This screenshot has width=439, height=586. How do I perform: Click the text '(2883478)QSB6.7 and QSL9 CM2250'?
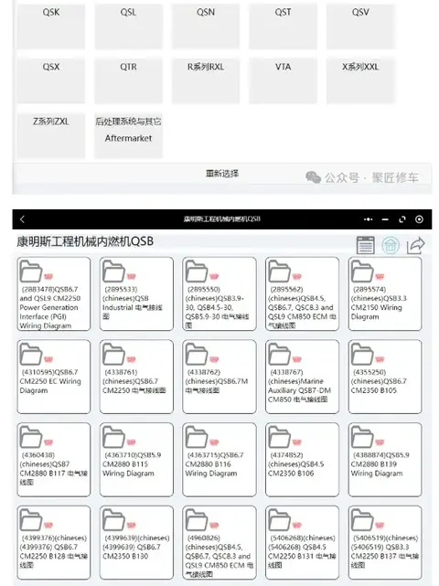pos(50,293)
